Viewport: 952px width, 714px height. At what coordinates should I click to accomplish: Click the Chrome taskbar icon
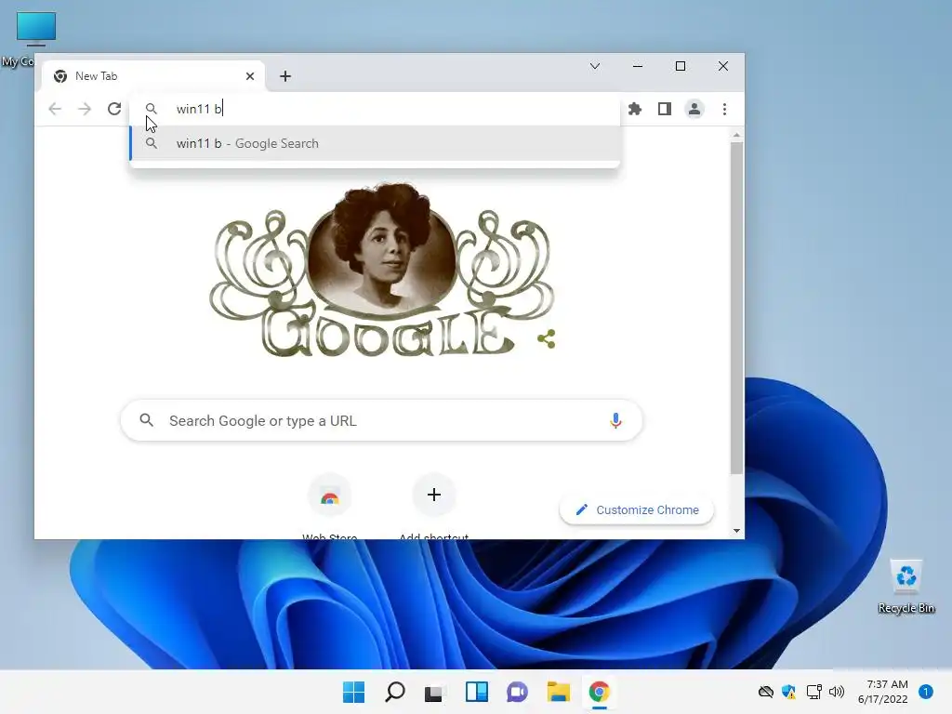click(600, 692)
